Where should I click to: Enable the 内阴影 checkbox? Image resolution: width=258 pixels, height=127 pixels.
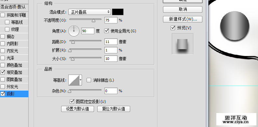(x=3, y=44)
